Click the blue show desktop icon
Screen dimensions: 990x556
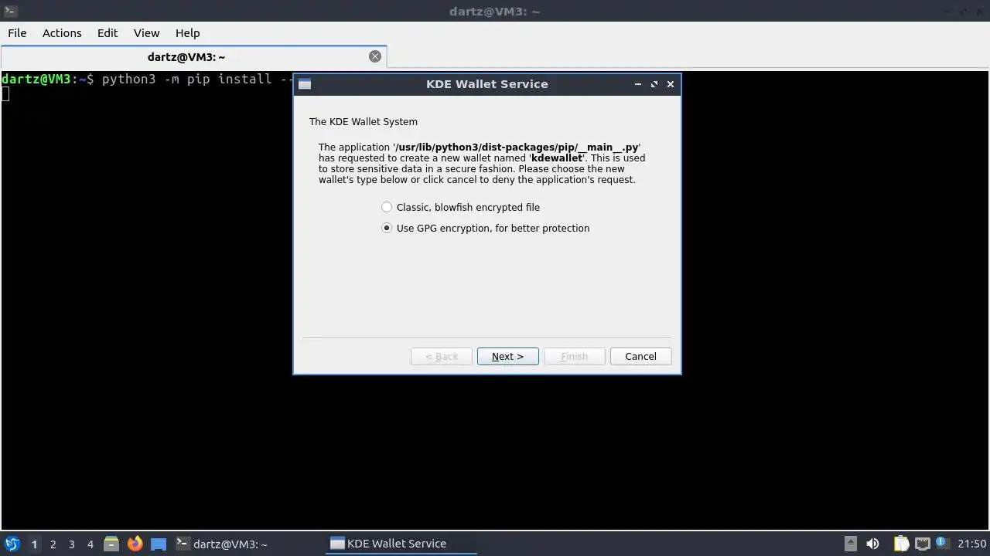coord(159,544)
